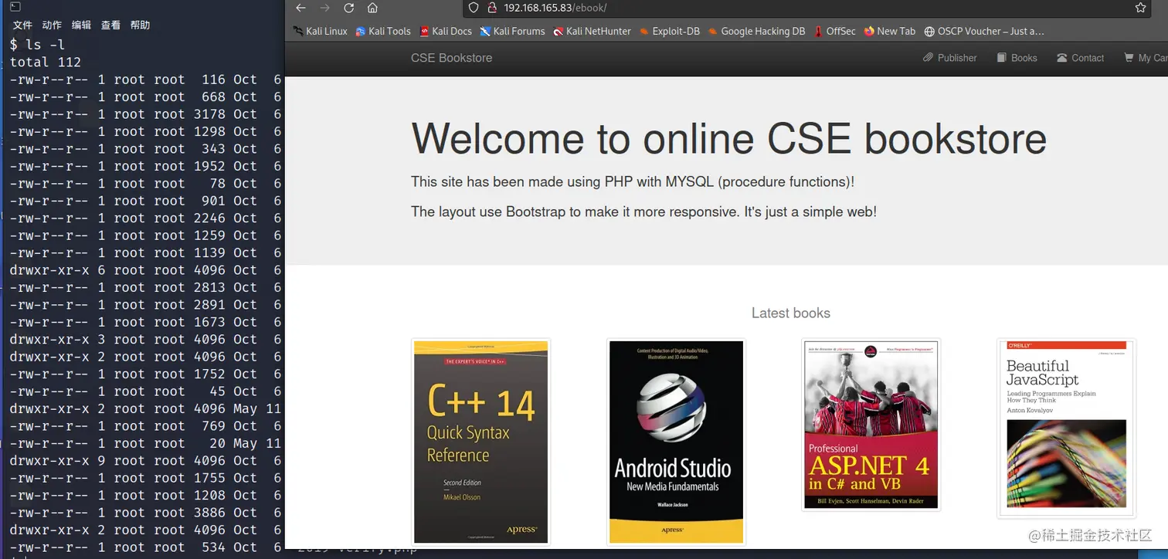The image size is (1168, 559).
Task: Open the Kali Tools bookmark
Action: [383, 32]
